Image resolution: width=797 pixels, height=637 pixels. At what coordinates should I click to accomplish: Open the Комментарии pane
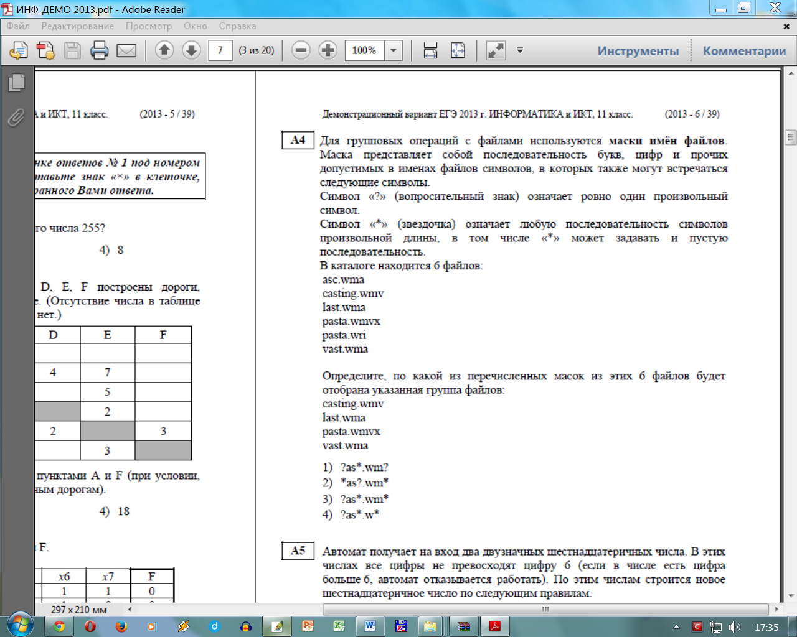(x=744, y=51)
